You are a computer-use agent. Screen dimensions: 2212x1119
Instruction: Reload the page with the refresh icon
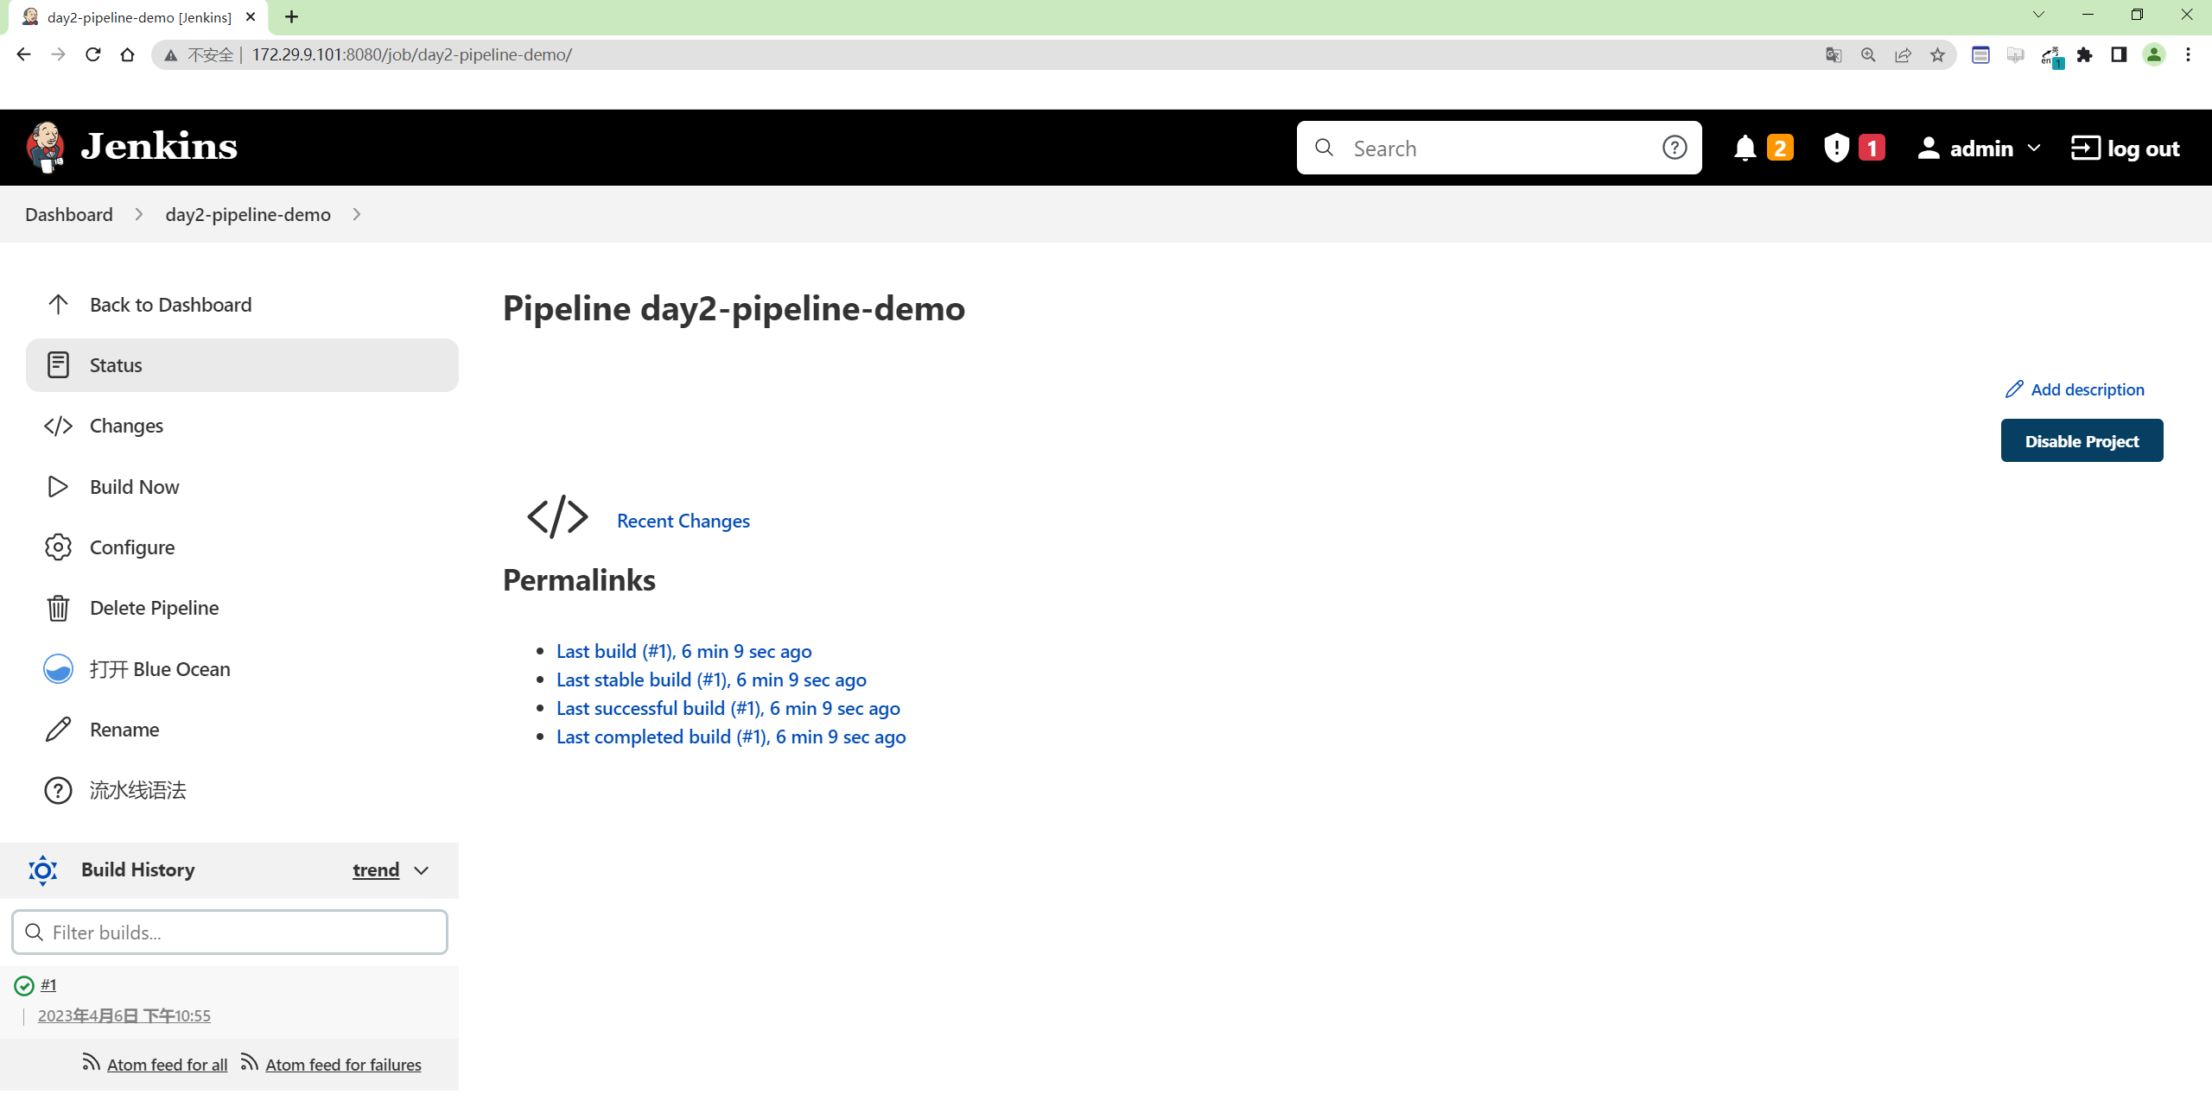[92, 54]
